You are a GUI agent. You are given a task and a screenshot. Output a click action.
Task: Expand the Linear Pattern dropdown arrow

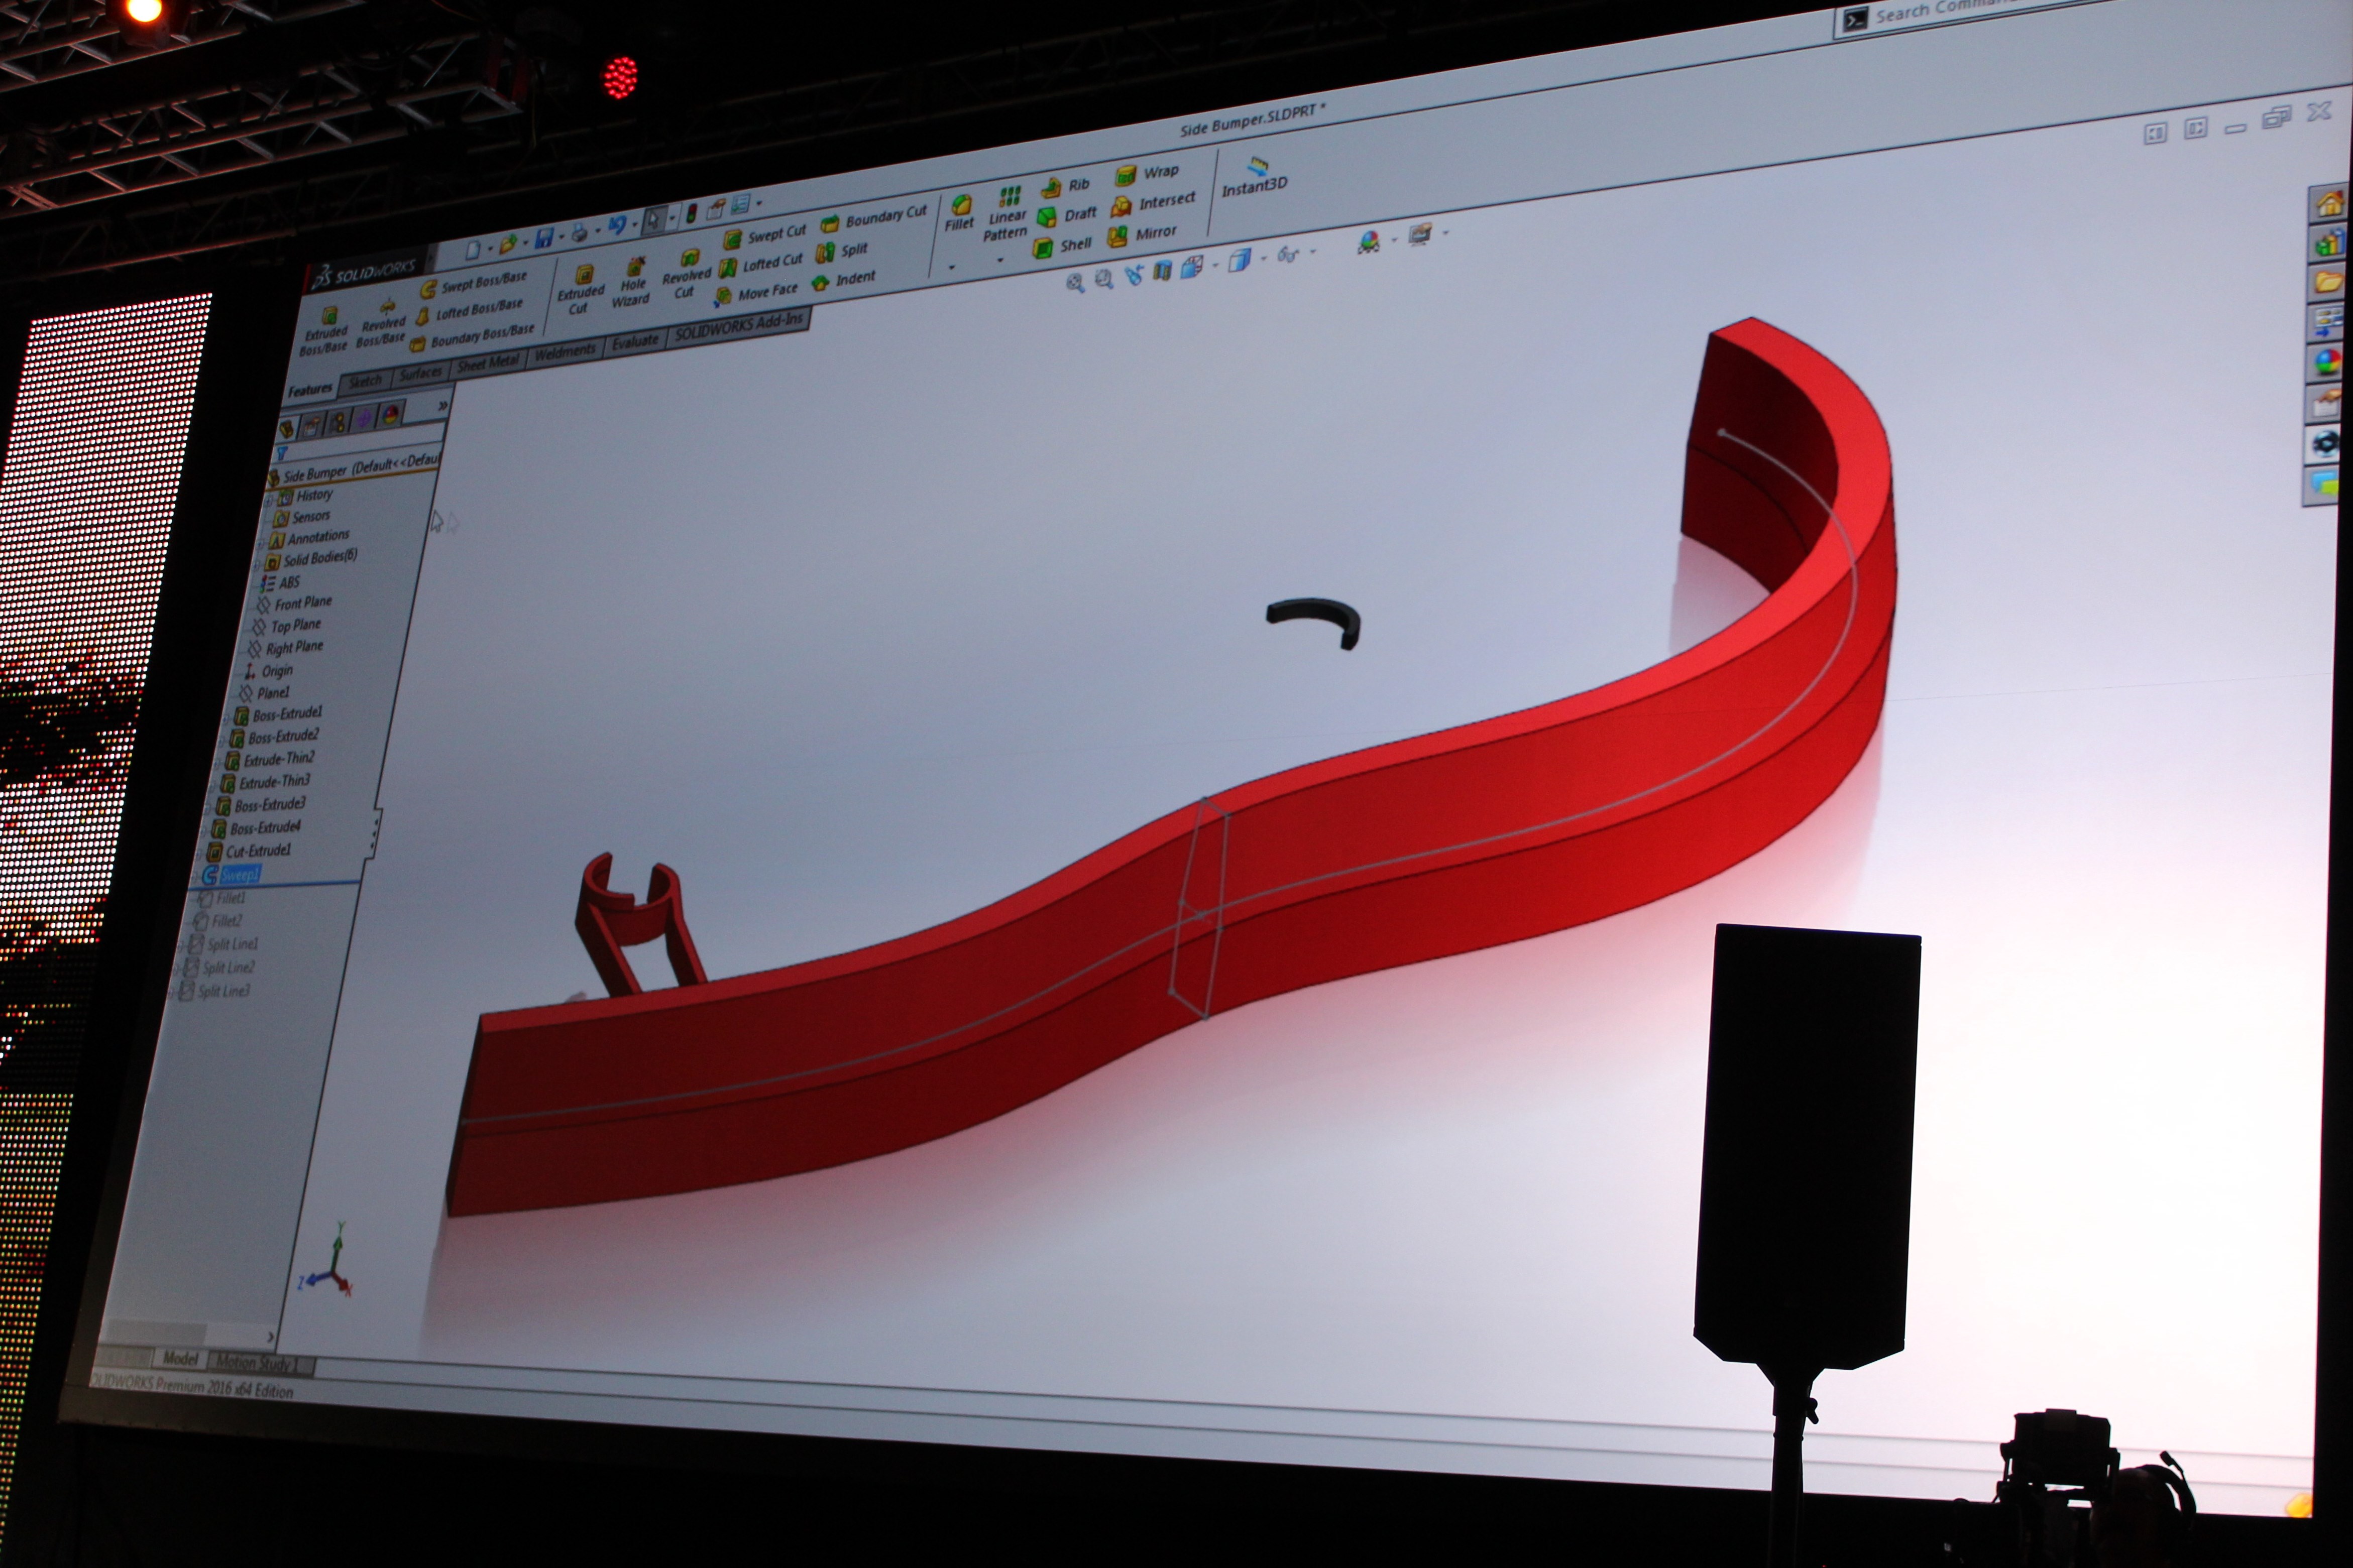point(1000,260)
